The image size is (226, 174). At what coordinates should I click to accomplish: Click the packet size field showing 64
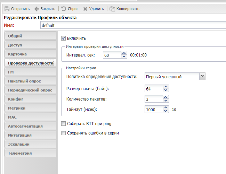point(154,89)
